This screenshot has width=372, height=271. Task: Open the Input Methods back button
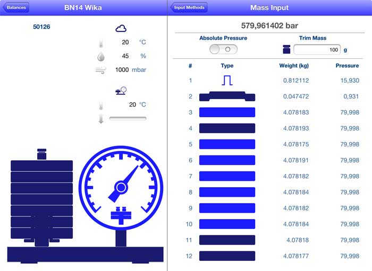pos(189,8)
